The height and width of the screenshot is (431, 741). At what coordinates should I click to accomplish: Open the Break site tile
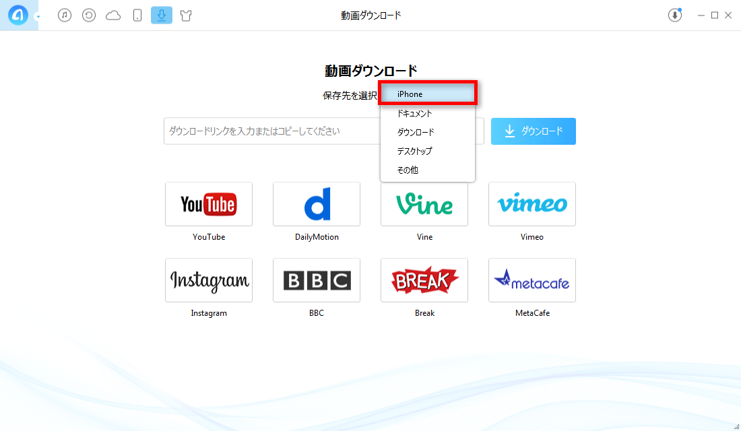pos(424,280)
